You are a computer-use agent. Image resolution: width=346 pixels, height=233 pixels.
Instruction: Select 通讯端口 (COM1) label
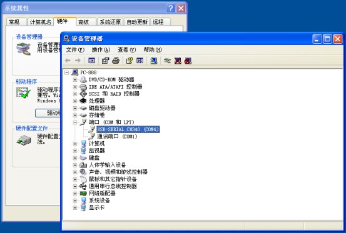117,136
